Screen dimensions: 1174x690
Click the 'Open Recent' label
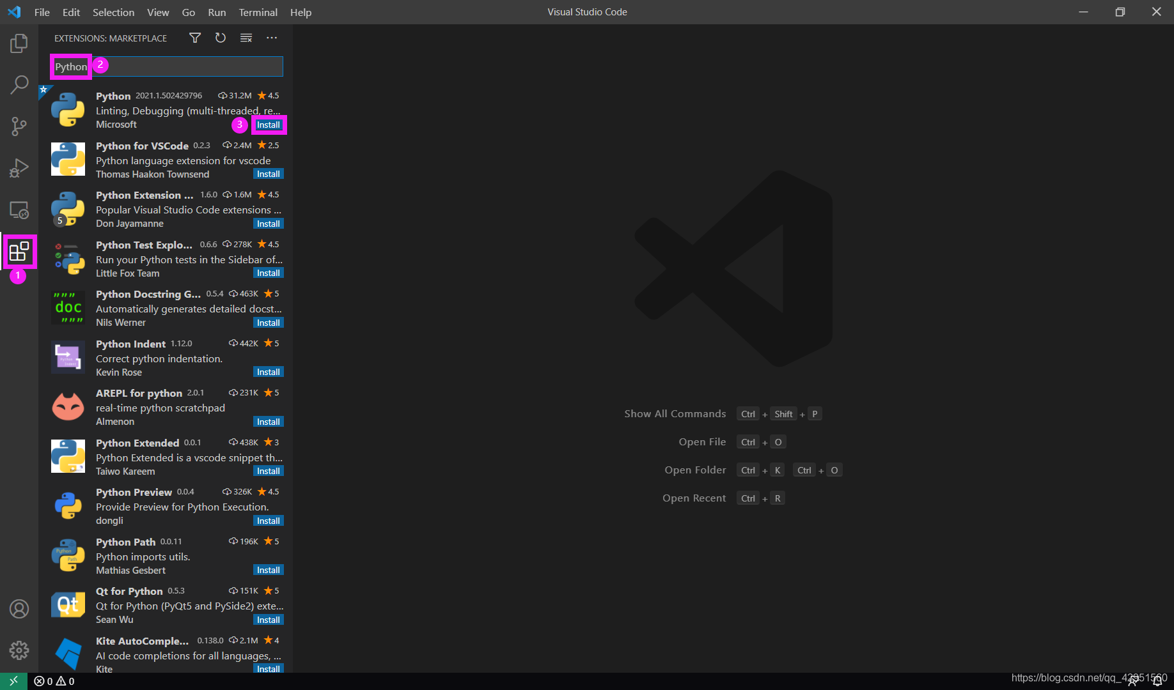[694, 498]
